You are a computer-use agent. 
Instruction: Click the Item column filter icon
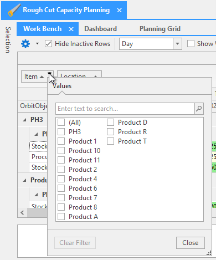pyautogui.click(x=49, y=73)
